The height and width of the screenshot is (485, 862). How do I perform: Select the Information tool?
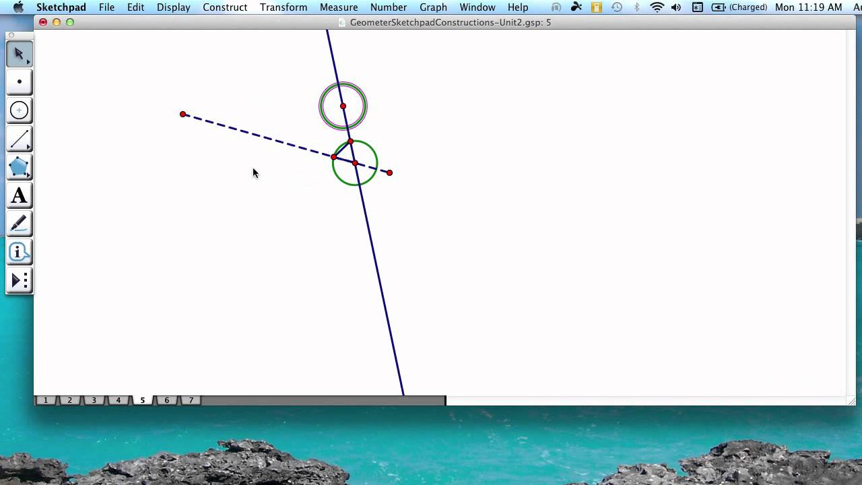(x=20, y=252)
